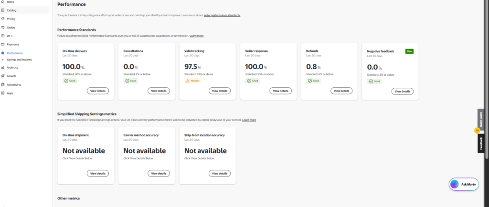Open seller performance standards link

click(222, 15)
